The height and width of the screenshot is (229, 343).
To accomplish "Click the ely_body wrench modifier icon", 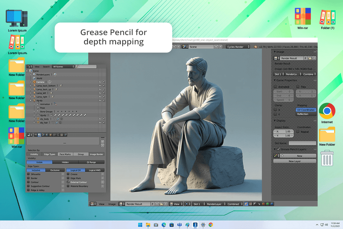I will tap(58, 119).
